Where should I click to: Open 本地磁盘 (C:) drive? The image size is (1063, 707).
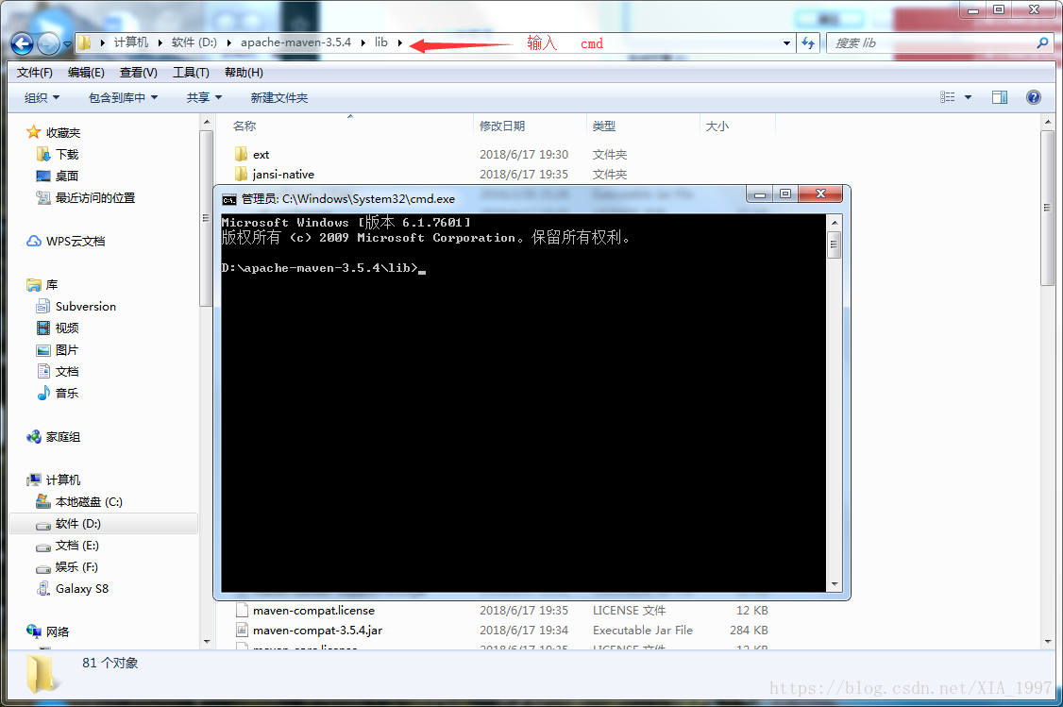(88, 501)
